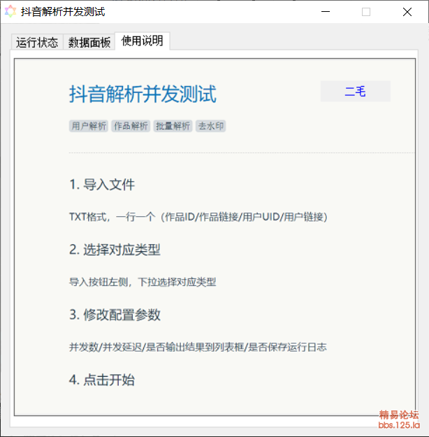
Task: Click the 去水印 tag
Action: click(x=210, y=126)
